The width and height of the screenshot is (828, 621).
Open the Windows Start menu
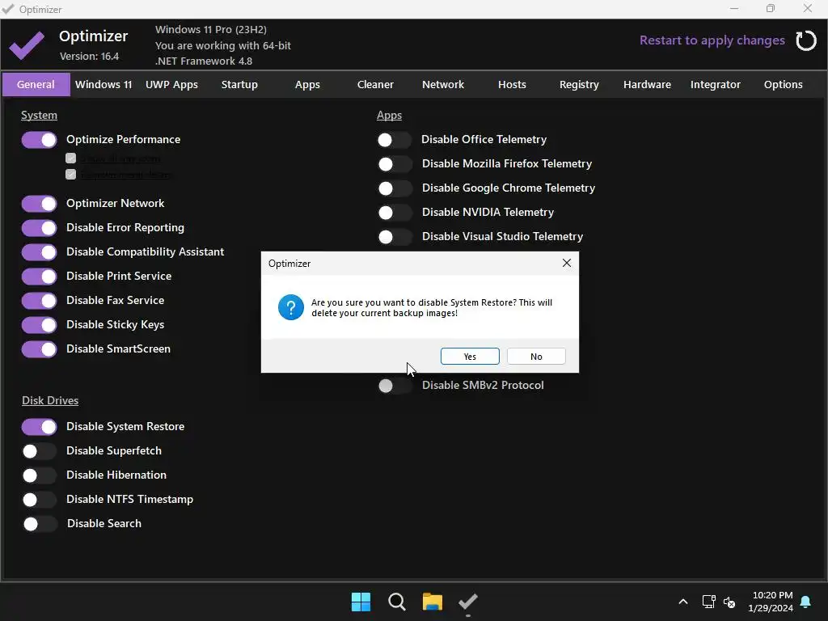pos(361,602)
